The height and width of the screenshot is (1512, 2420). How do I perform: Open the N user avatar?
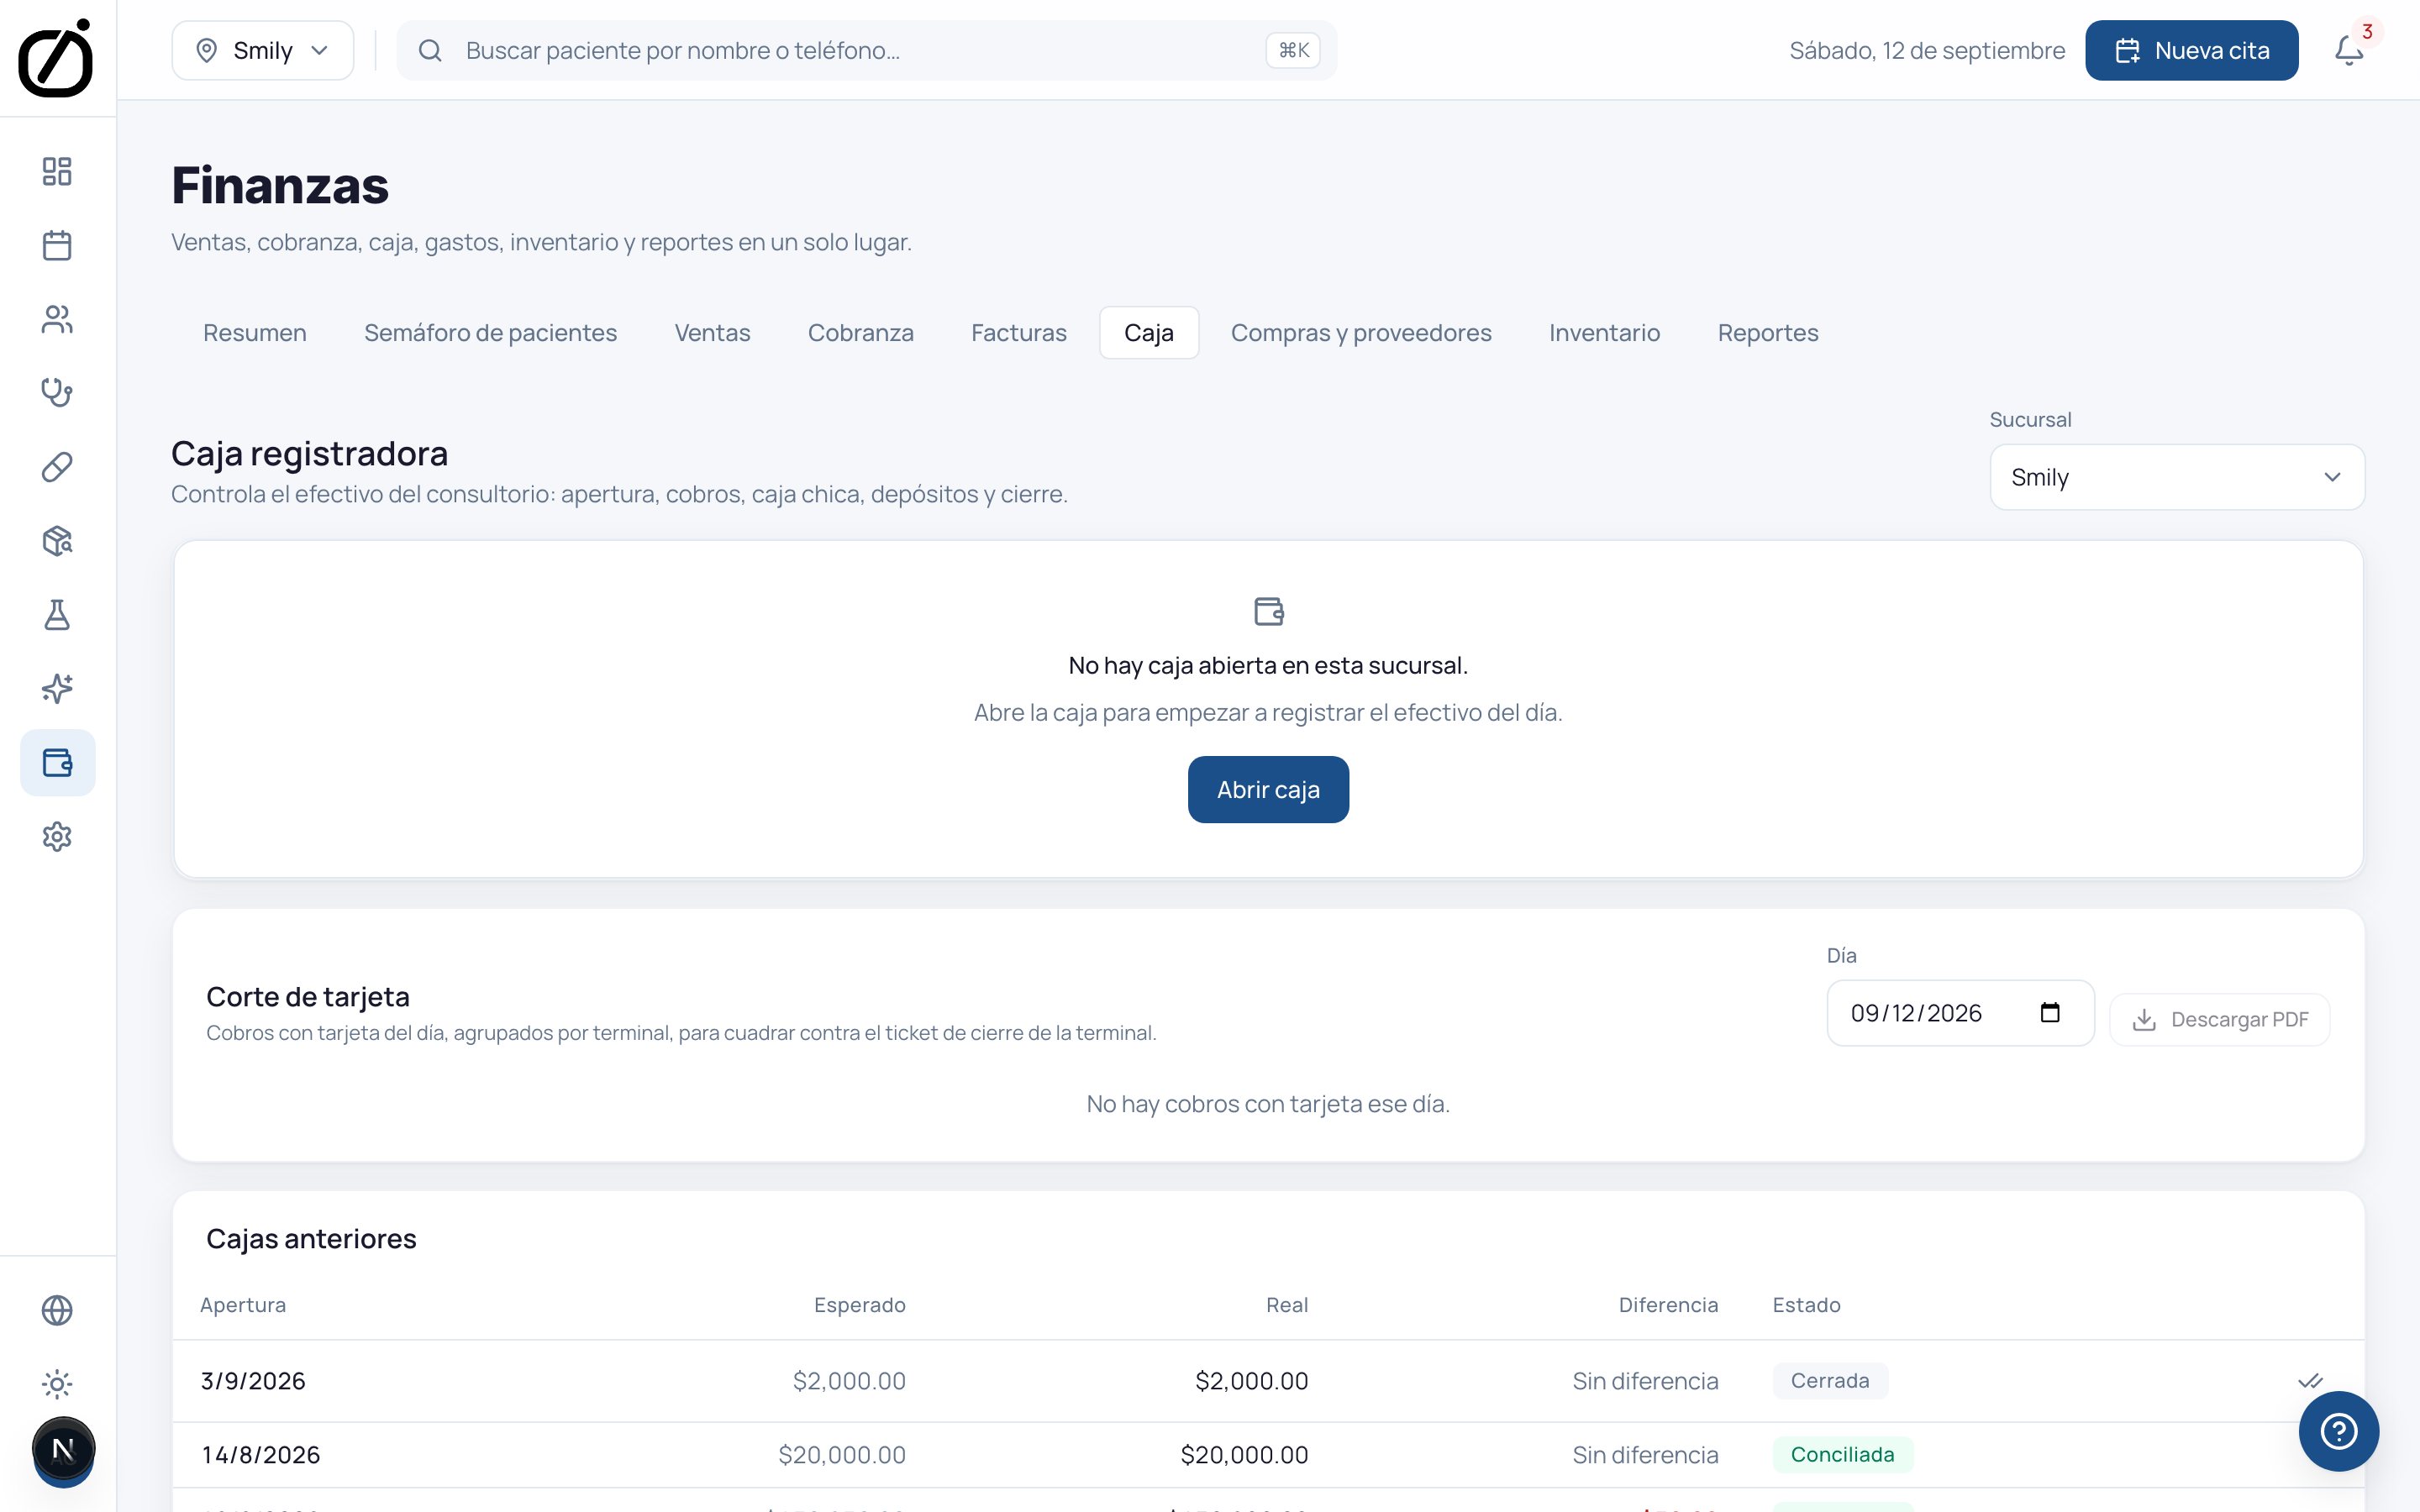[63, 1449]
